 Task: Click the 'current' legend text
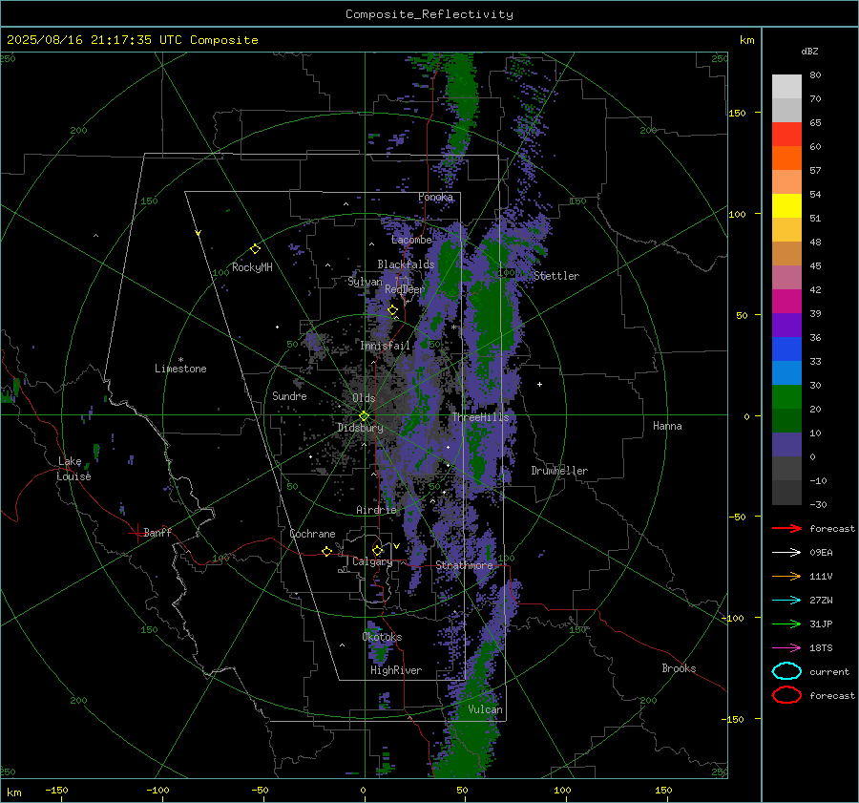829,671
